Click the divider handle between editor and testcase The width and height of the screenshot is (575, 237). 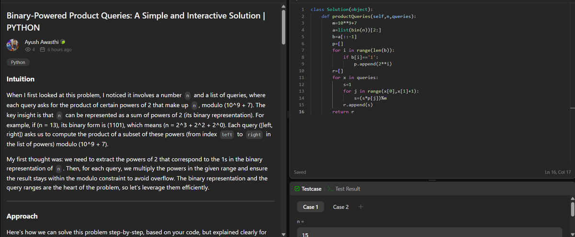point(432,180)
